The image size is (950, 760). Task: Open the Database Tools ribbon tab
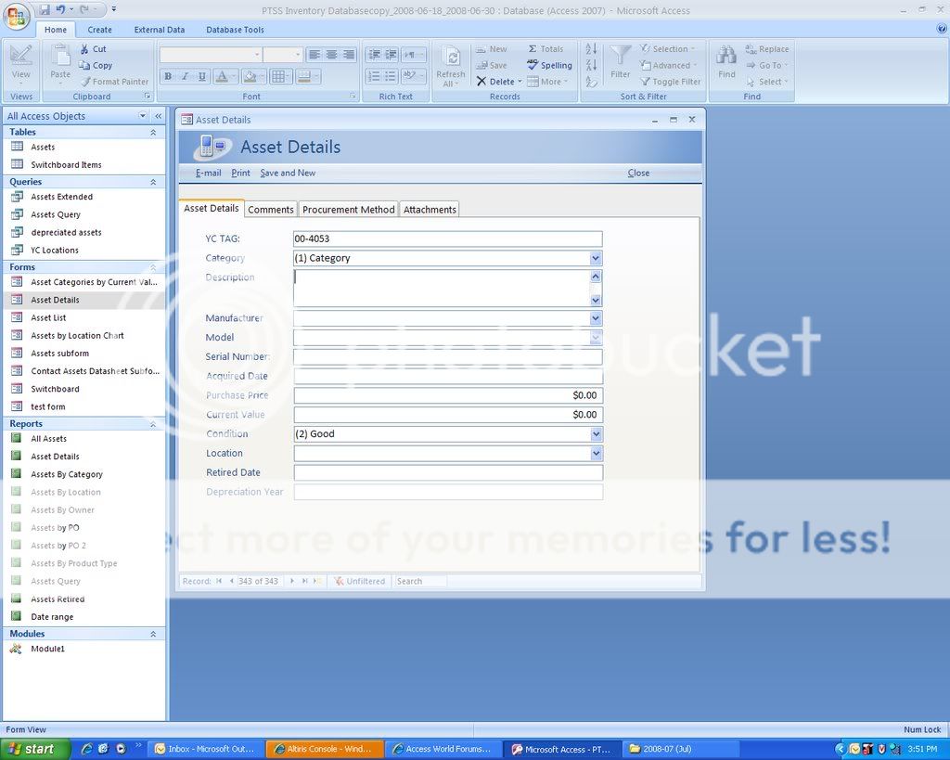[x=235, y=29]
